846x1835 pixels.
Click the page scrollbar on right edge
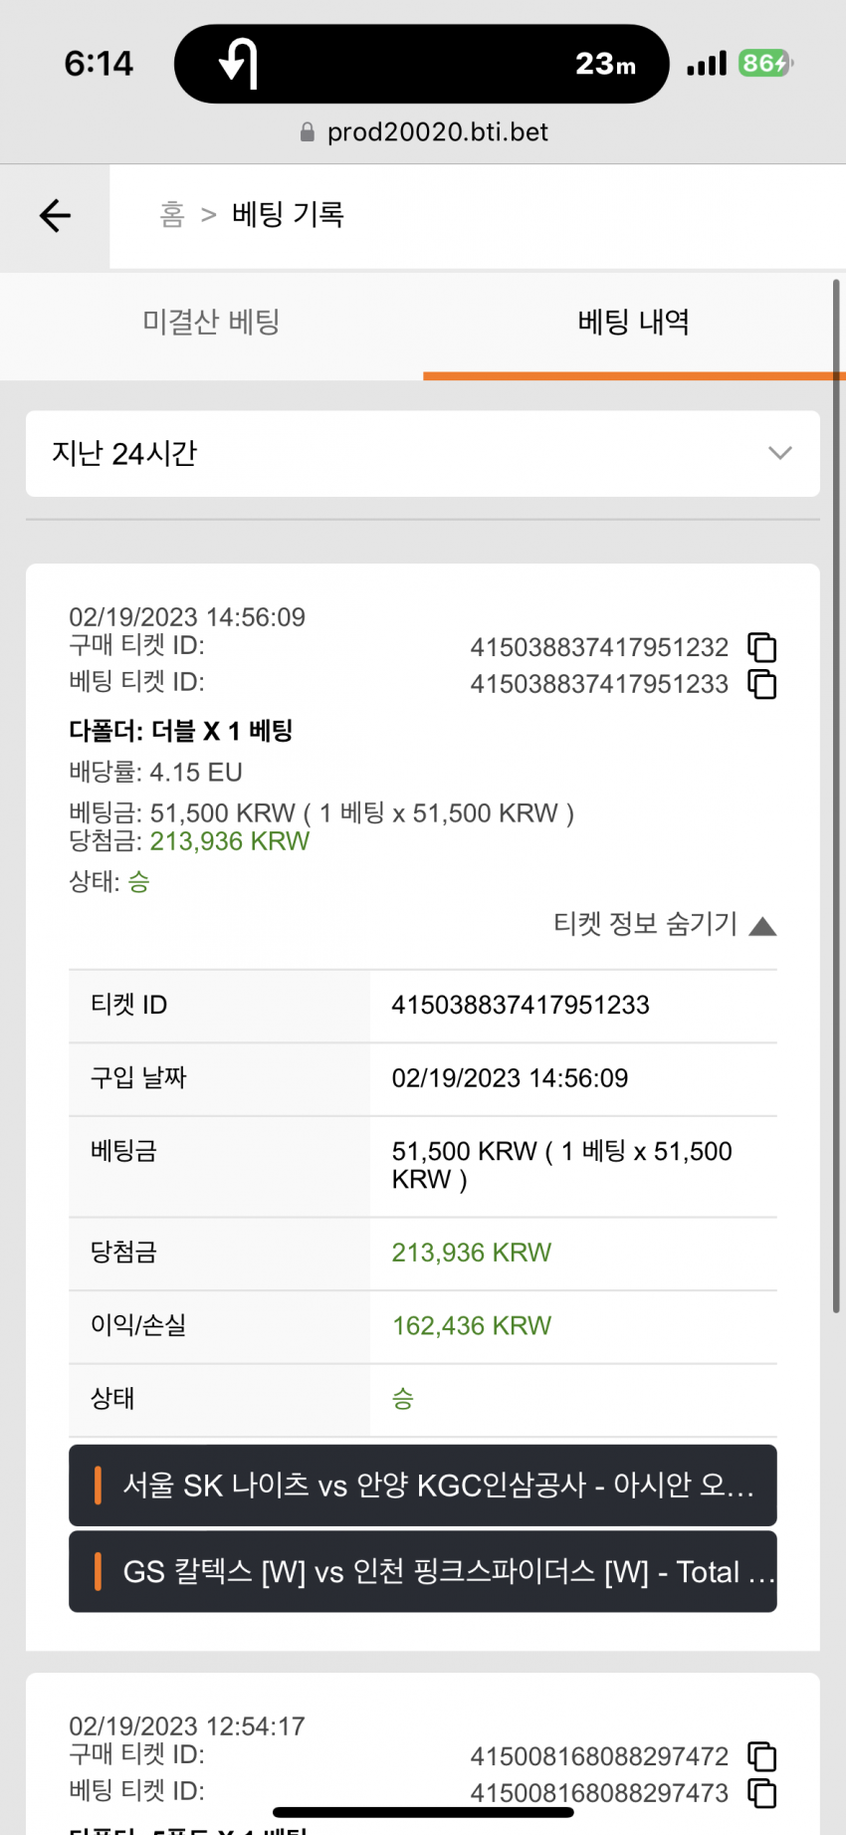point(836,797)
